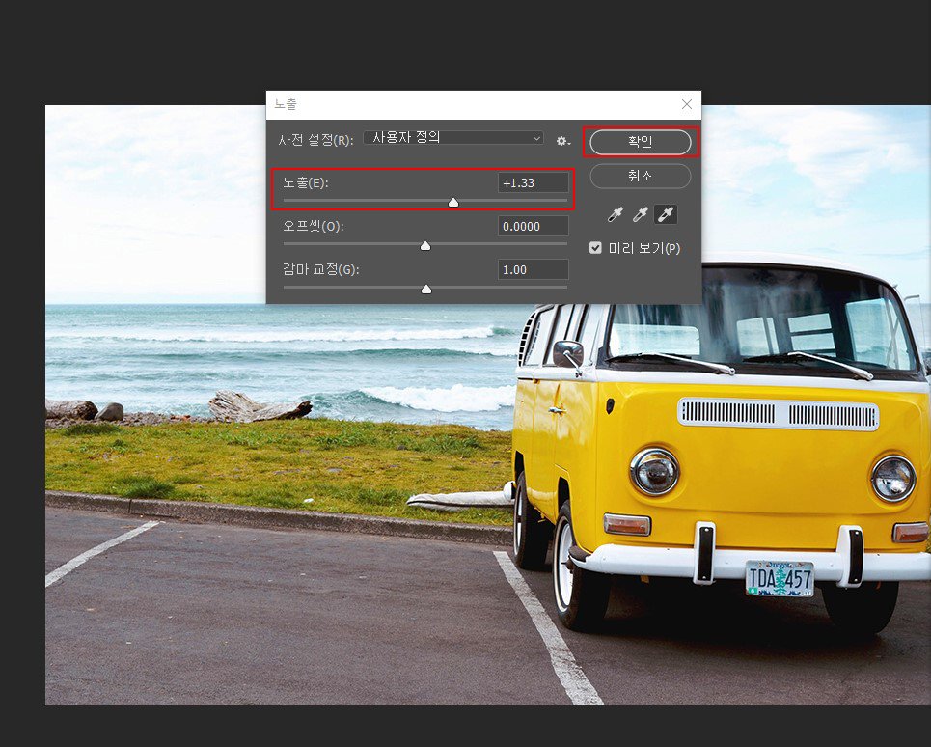
Task: Close the 노출 dialog window
Action: [x=686, y=104]
